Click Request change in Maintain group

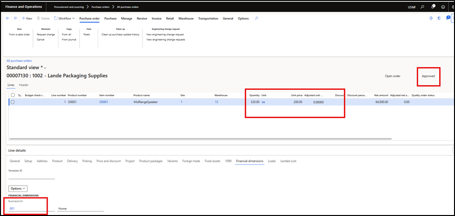[x=46, y=34]
